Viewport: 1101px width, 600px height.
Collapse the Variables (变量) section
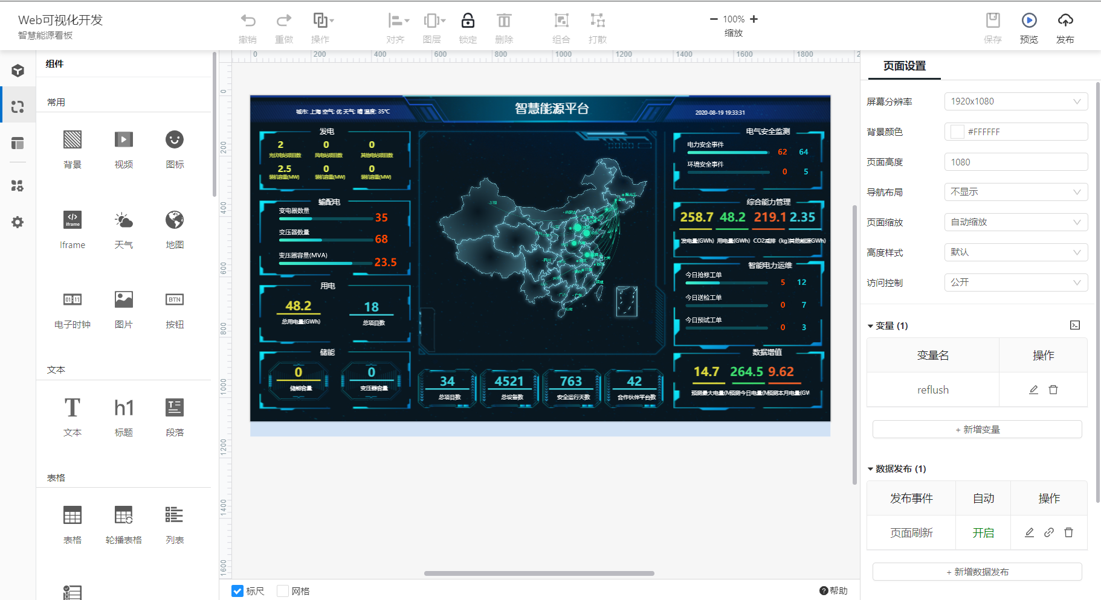coord(871,326)
